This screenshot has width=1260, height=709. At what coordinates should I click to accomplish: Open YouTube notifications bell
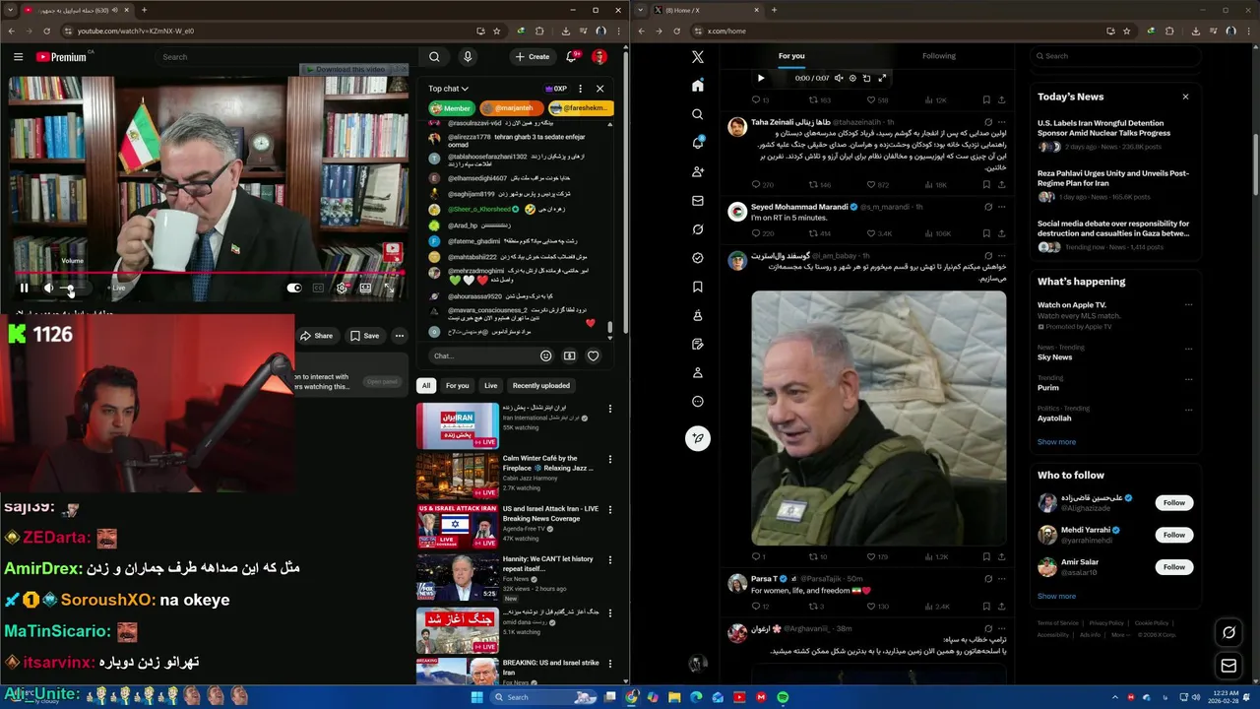click(x=571, y=57)
